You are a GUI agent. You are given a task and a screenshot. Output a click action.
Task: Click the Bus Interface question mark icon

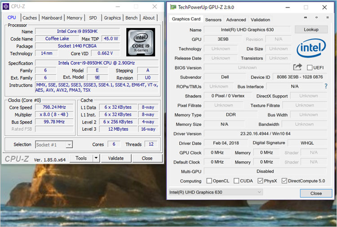click(326, 86)
